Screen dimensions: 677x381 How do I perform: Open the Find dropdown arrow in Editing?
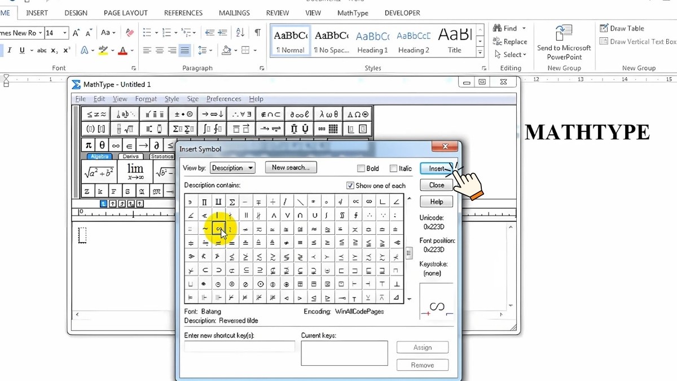[524, 28]
